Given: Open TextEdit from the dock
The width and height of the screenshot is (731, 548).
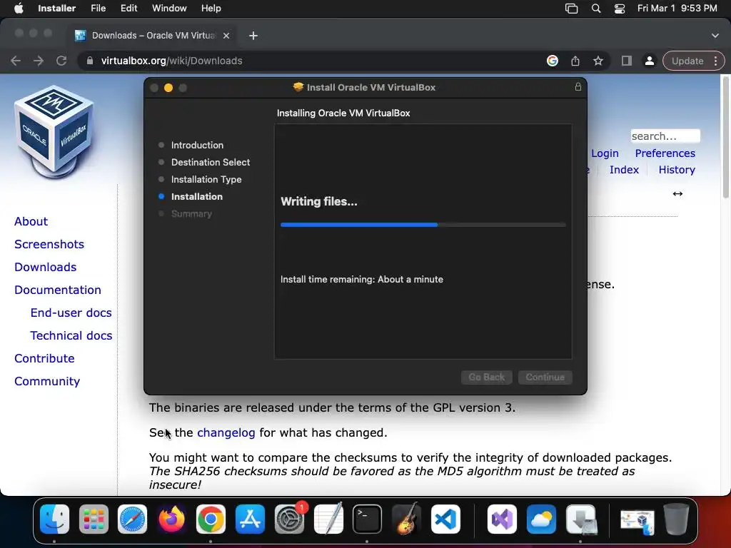Looking at the screenshot, I should [x=328, y=519].
